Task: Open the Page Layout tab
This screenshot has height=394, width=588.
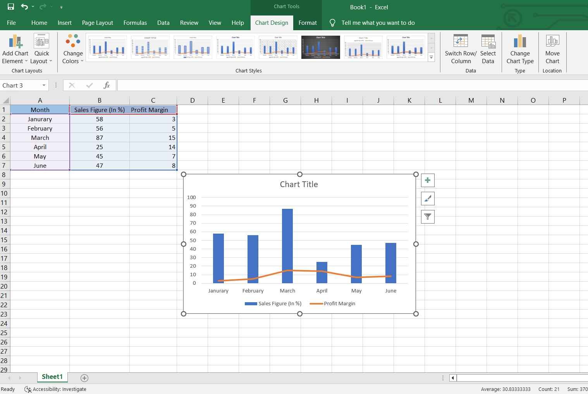Action: (97, 23)
